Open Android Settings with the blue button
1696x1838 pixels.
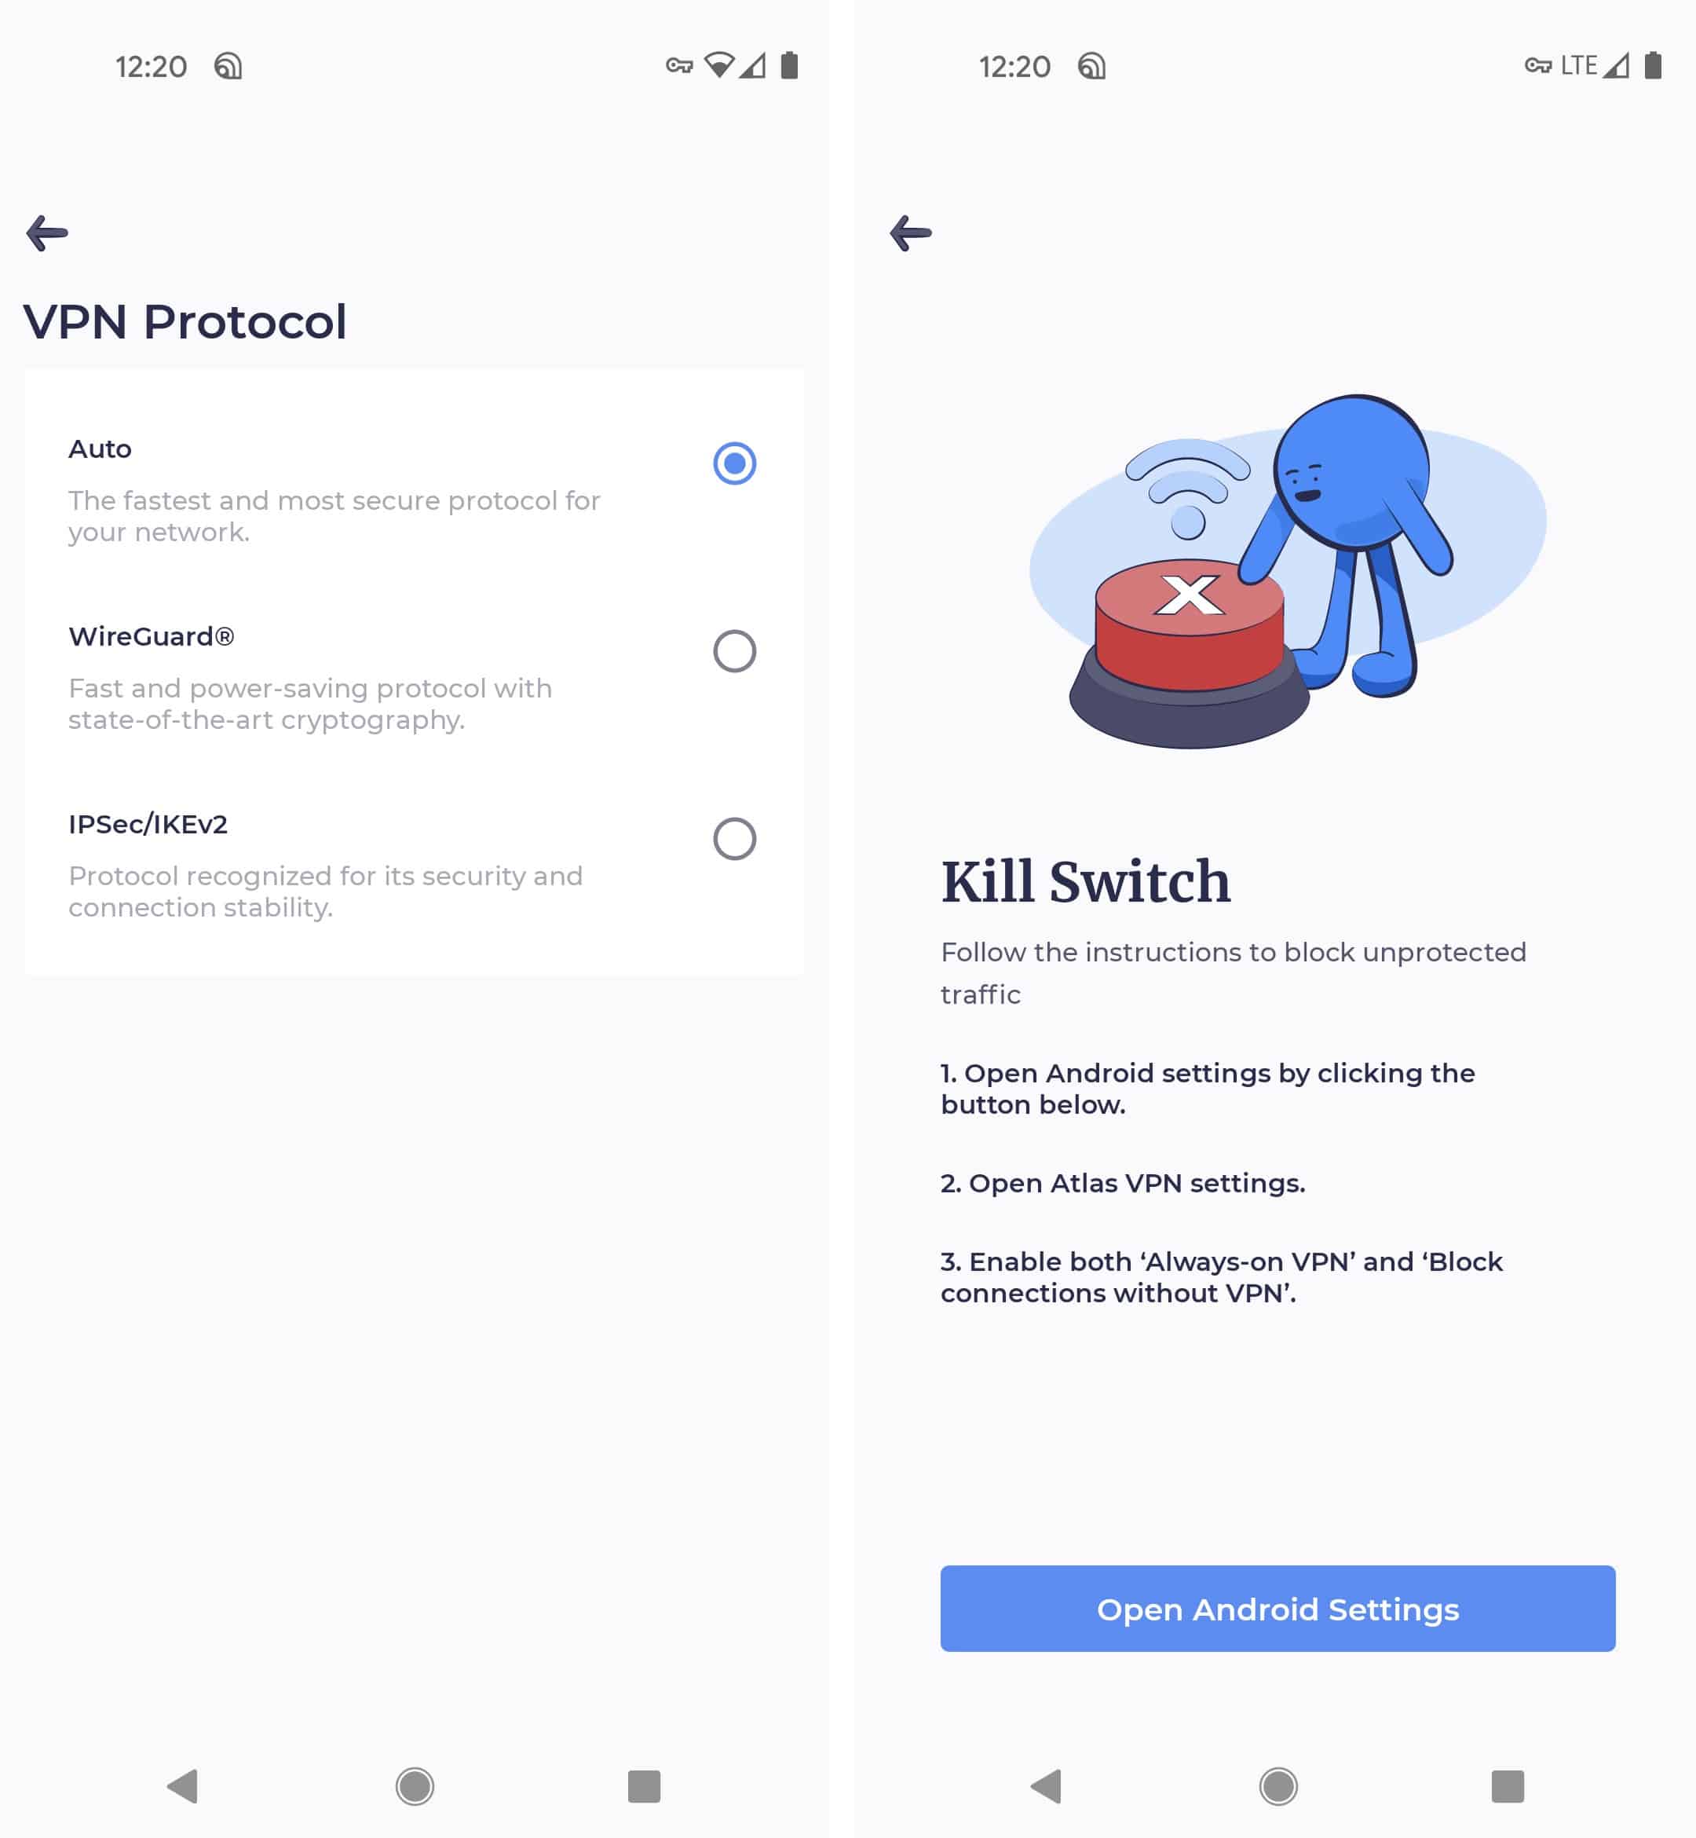click(x=1277, y=1609)
